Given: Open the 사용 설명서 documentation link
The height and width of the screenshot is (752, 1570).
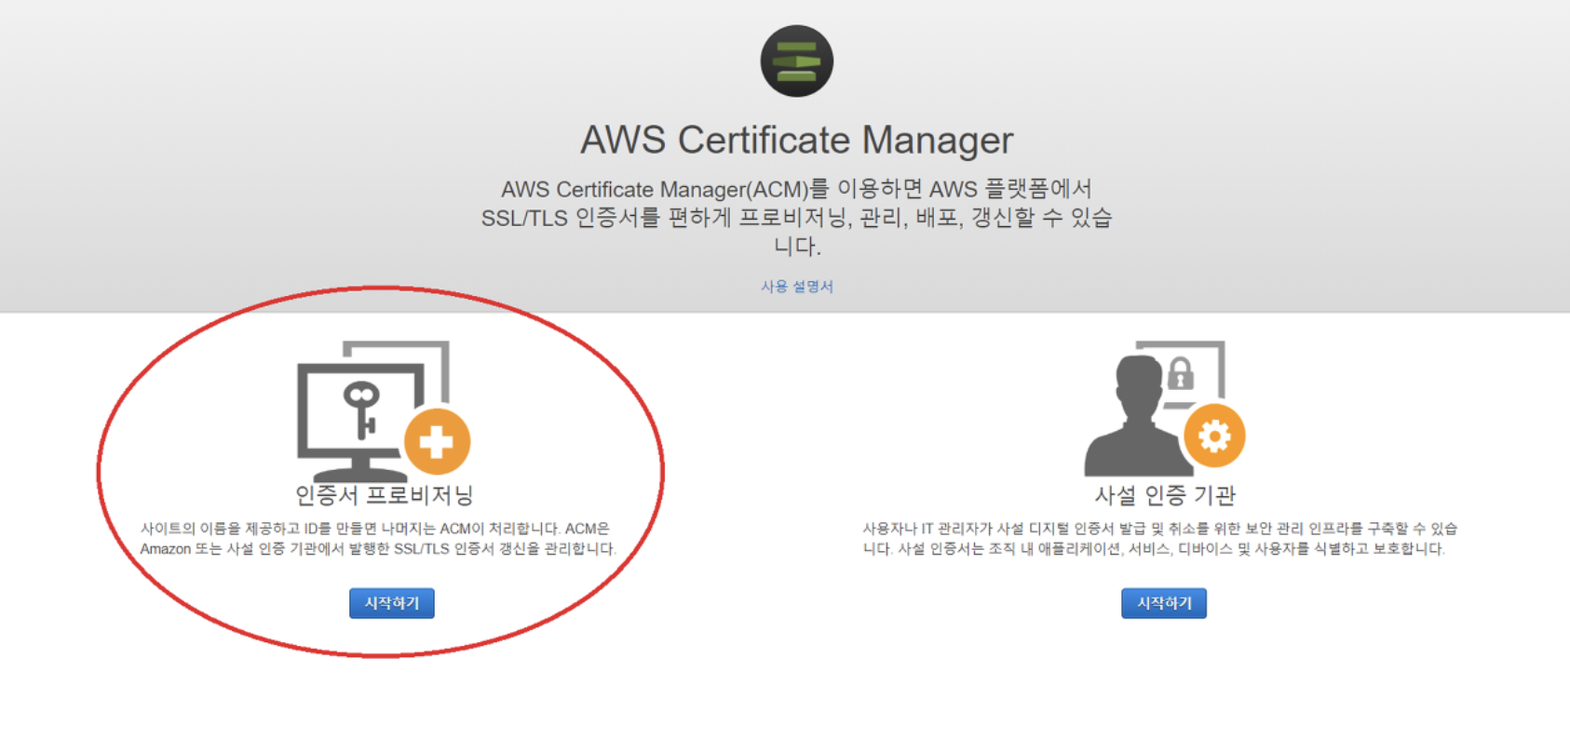Looking at the screenshot, I should coord(797,287).
